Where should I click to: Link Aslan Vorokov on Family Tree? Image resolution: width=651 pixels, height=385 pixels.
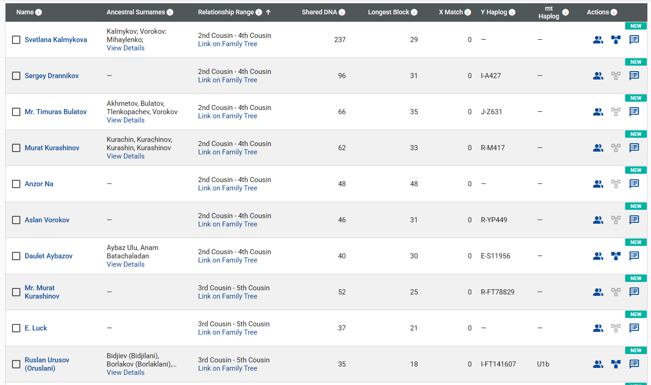pyautogui.click(x=228, y=224)
